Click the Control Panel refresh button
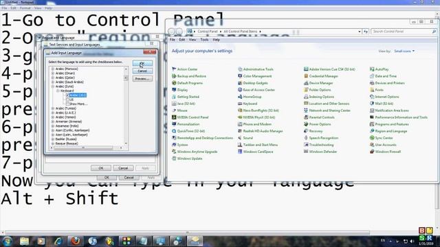The width and height of the screenshot is (440, 247). click(x=365, y=32)
